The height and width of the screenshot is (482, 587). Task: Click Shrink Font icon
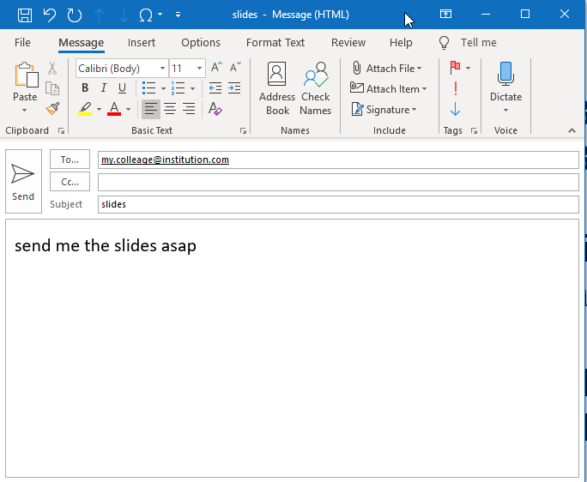[x=235, y=68]
